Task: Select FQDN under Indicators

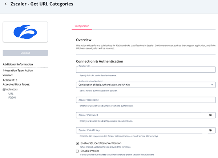Action: (12, 98)
